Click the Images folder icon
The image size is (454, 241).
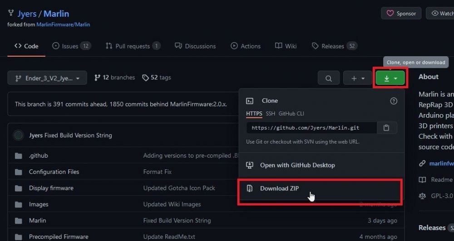click(19, 205)
